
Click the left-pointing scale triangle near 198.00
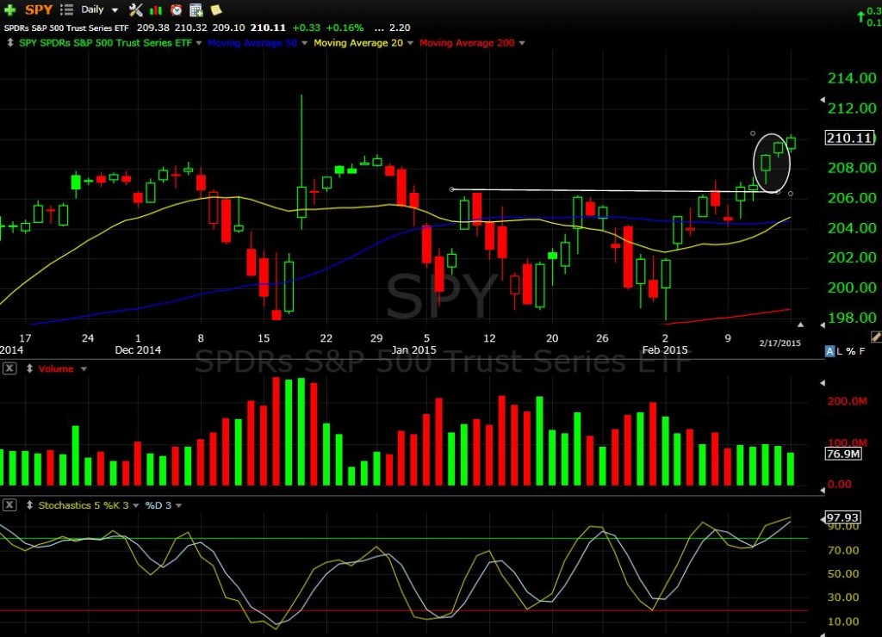point(822,325)
